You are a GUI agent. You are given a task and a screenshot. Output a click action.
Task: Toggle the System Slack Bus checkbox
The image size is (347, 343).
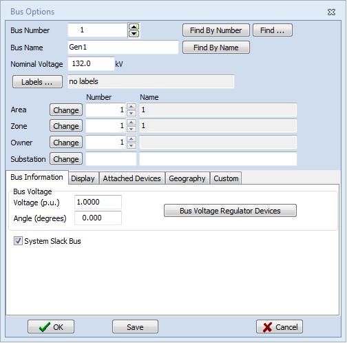pos(18,241)
